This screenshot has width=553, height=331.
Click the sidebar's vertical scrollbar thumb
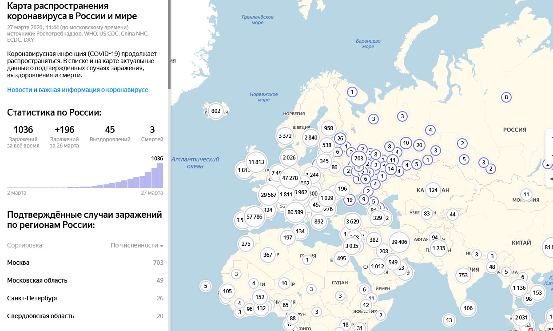(169, 44)
